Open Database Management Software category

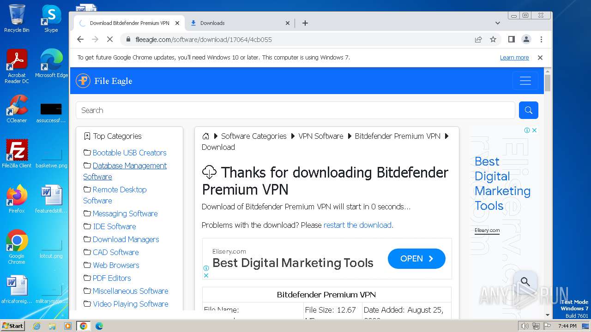pos(125,171)
